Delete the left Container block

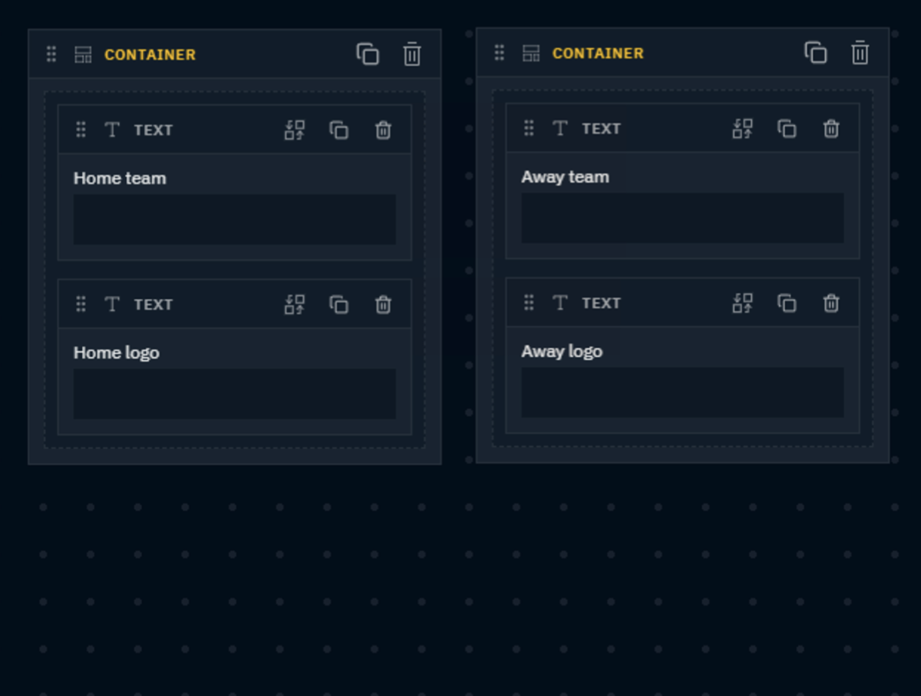click(x=412, y=54)
